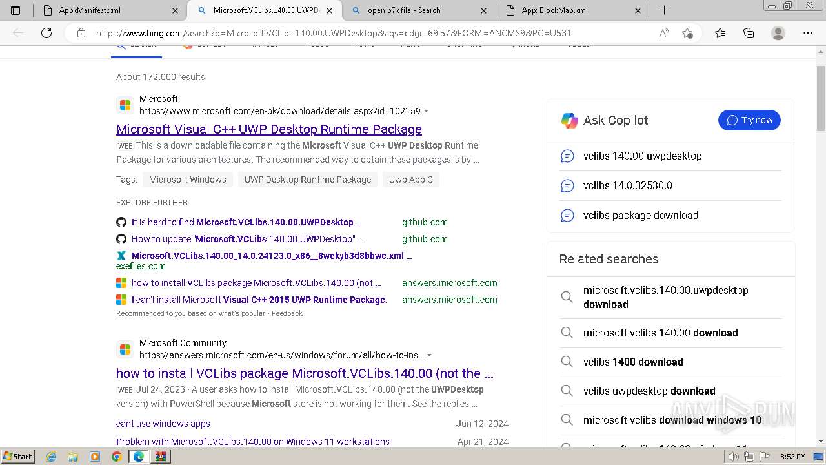Search related 'microsoft vclibs download windows 10'
The image size is (826, 465).
point(672,420)
